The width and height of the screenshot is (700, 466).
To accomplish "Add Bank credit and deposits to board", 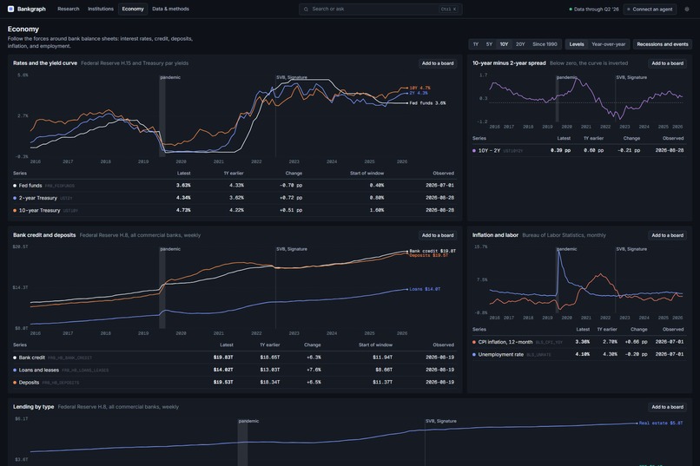I will (438, 235).
